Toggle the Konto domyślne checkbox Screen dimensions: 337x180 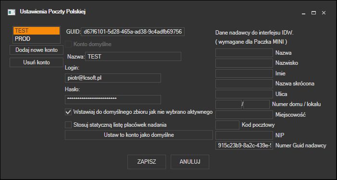click(x=68, y=44)
